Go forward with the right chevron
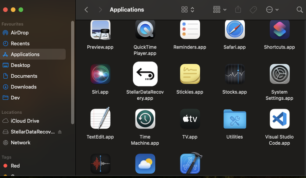Viewport: 306px width, 178px height. coord(100,10)
